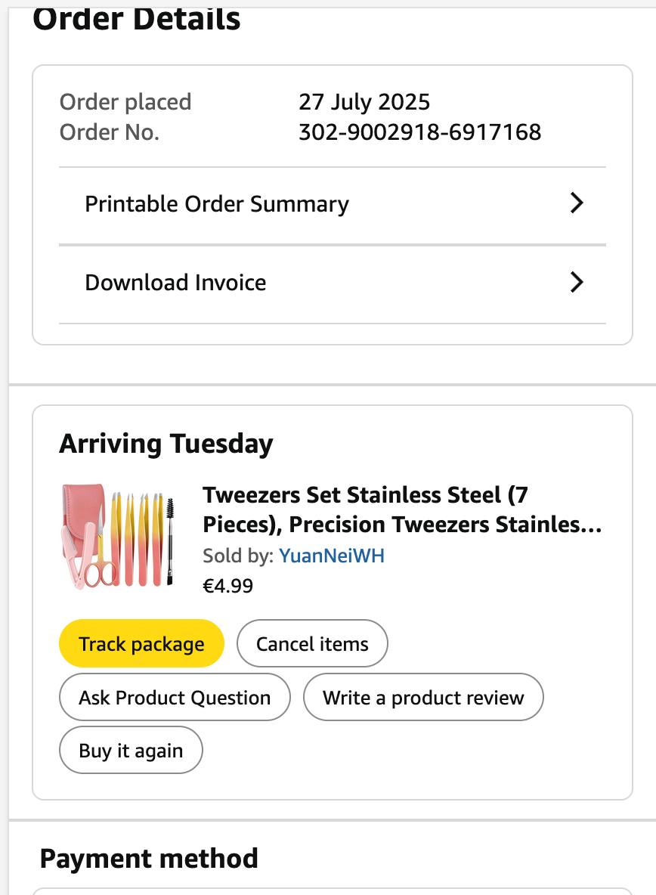Click the Buy it again button
The height and width of the screenshot is (895, 656).
point(131,751)
